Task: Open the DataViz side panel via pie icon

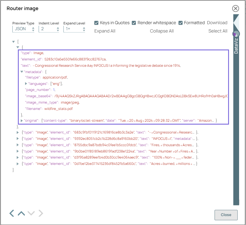Action: 236,34
